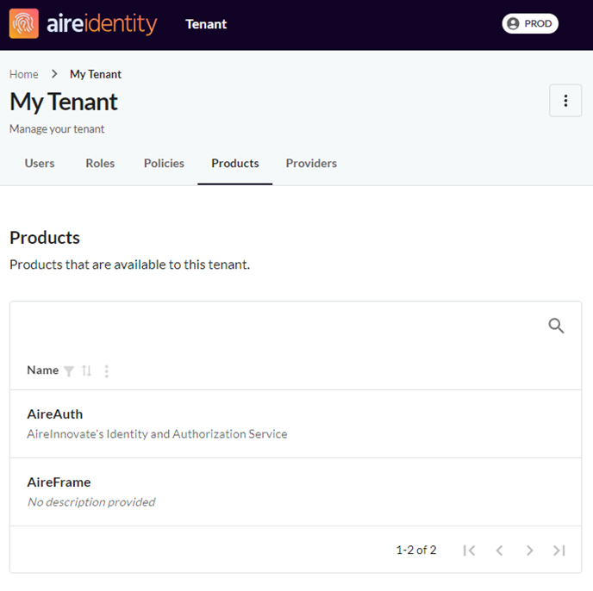Viewport: 593px width, 591px height.
Task: Click the No description provided text
Action: click(x=91, y=502)
